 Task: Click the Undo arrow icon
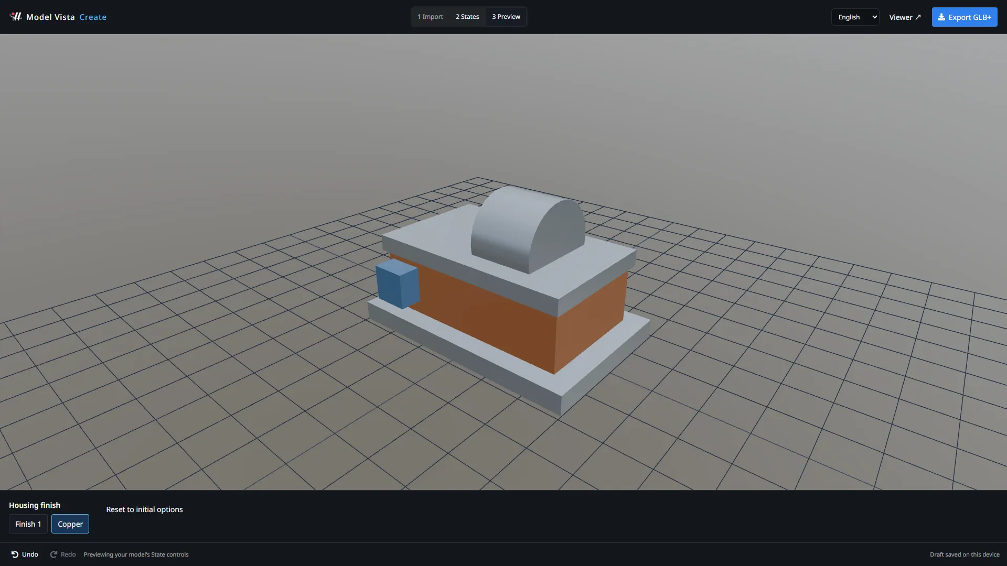[15, 554]
